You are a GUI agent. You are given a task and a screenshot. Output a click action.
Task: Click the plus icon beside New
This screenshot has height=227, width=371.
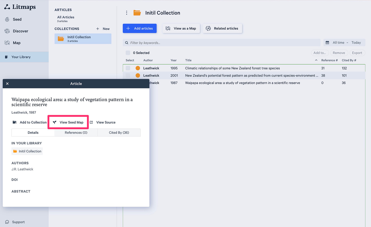pyautogui.click(x=98, y=29)
